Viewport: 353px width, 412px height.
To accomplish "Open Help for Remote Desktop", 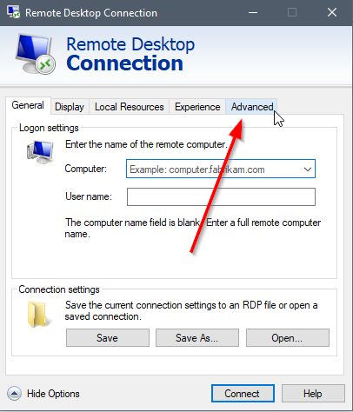I will [313, 394].
